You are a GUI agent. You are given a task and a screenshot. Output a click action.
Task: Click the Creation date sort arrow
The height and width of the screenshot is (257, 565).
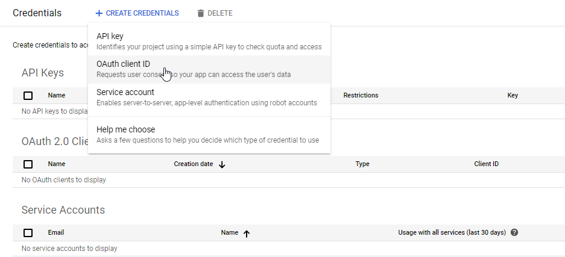click(x=222, y=165)
